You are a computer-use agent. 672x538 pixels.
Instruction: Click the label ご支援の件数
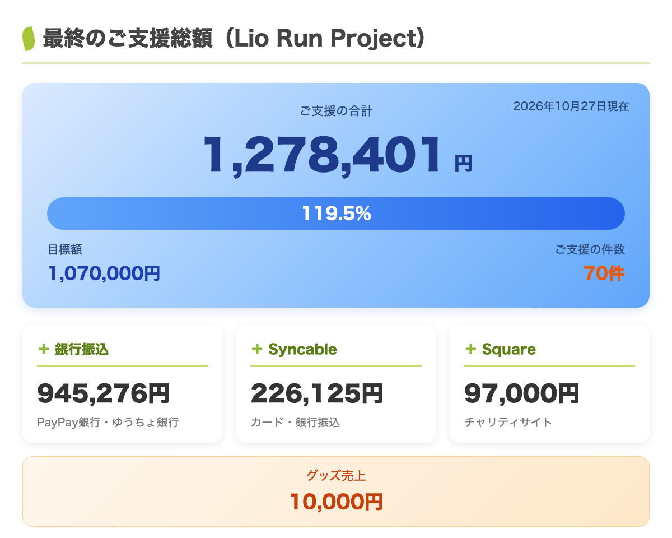(x=590, y=249)
